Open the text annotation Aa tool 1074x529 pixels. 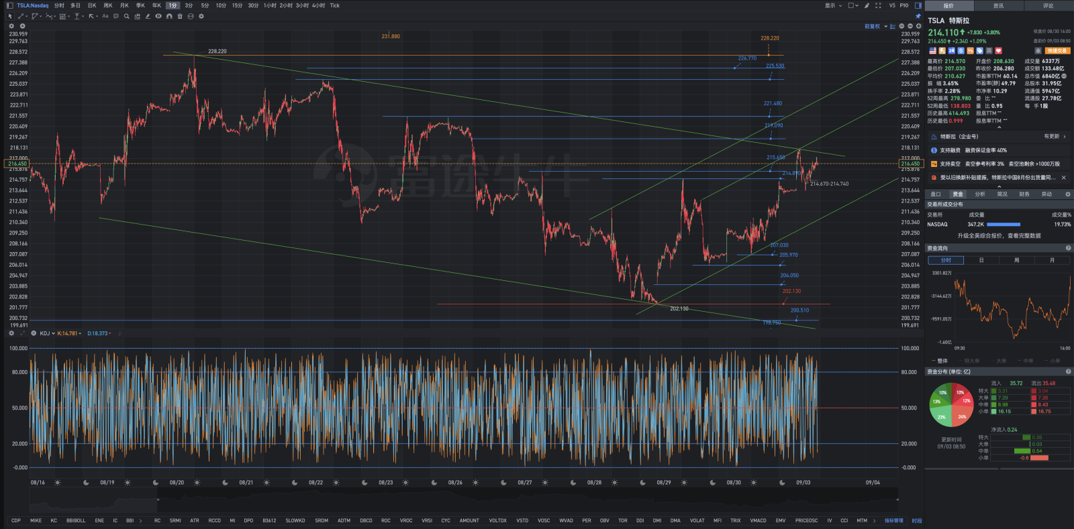click(x=105, y=16)
